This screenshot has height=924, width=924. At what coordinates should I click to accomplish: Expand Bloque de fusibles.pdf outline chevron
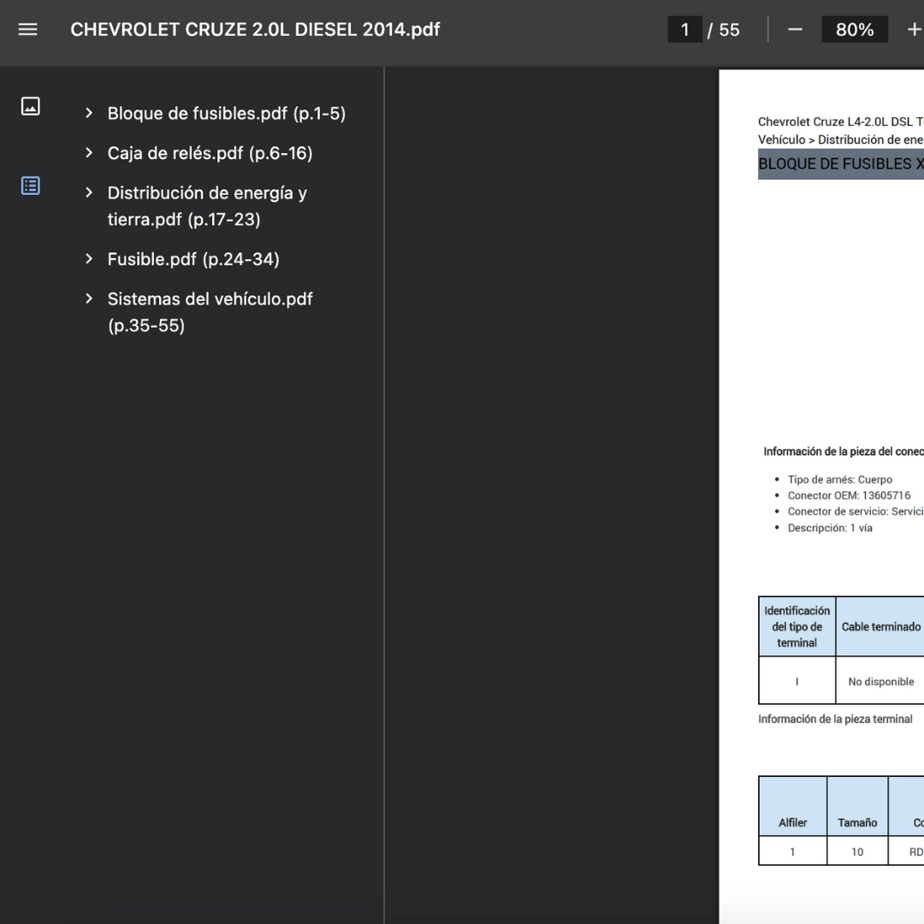pyautogui.click(x=89, y=113)
